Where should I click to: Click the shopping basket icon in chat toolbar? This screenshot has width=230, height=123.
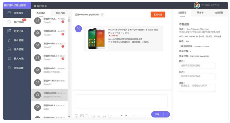pos(110,116)
